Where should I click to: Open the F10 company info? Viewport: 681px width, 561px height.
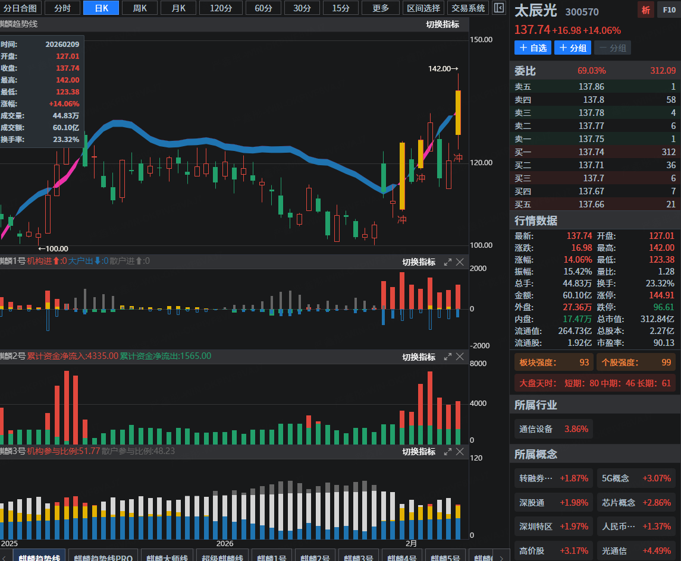[669, 10]
